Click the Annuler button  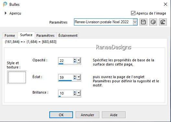coord(87,115)
